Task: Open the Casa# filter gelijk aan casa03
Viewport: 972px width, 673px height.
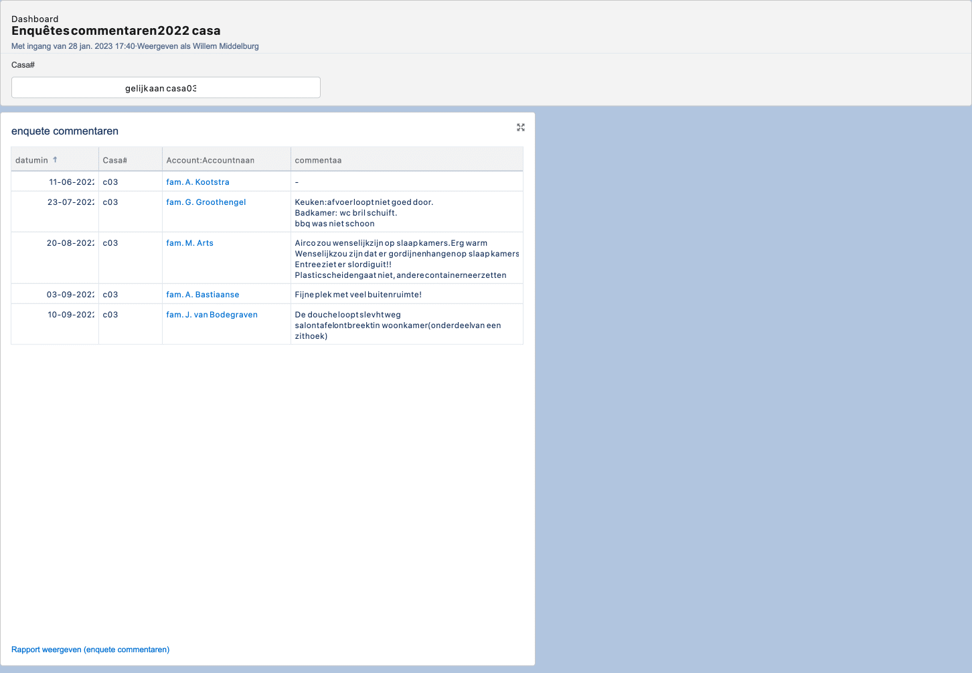Action: point(166,88)
